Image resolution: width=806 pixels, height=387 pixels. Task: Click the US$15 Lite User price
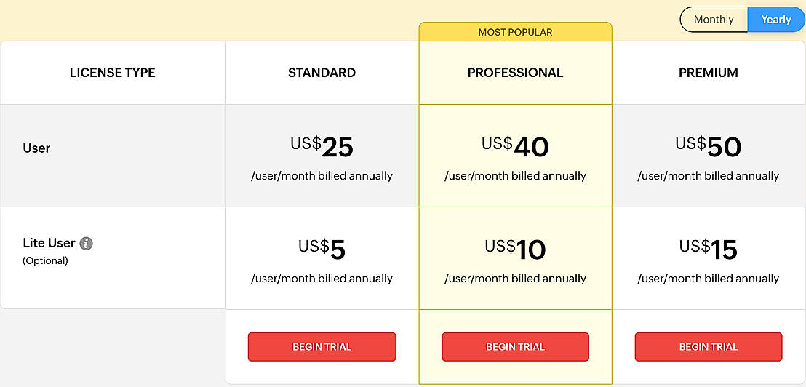point(708,250)
